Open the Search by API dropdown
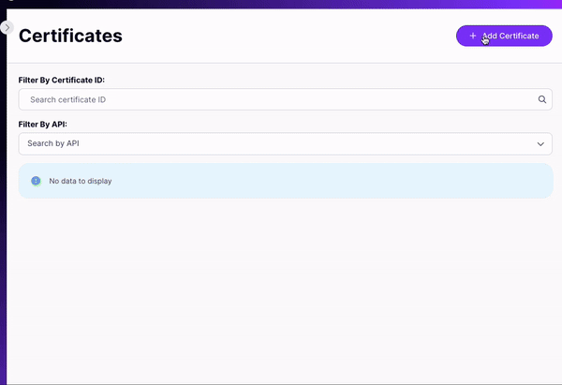 (140, 144)
